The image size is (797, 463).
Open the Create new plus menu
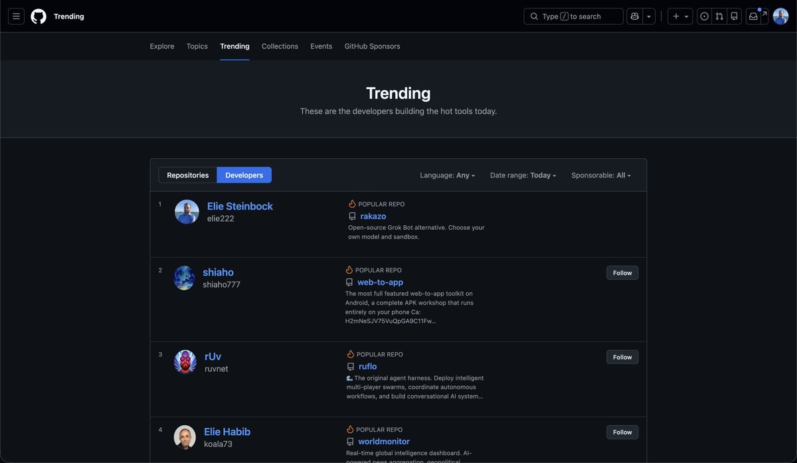pyautogui.click(x=680, y=16)
